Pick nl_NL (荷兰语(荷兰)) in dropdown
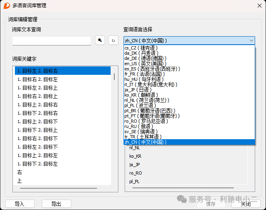266x210 pixels. coord(189,100)
